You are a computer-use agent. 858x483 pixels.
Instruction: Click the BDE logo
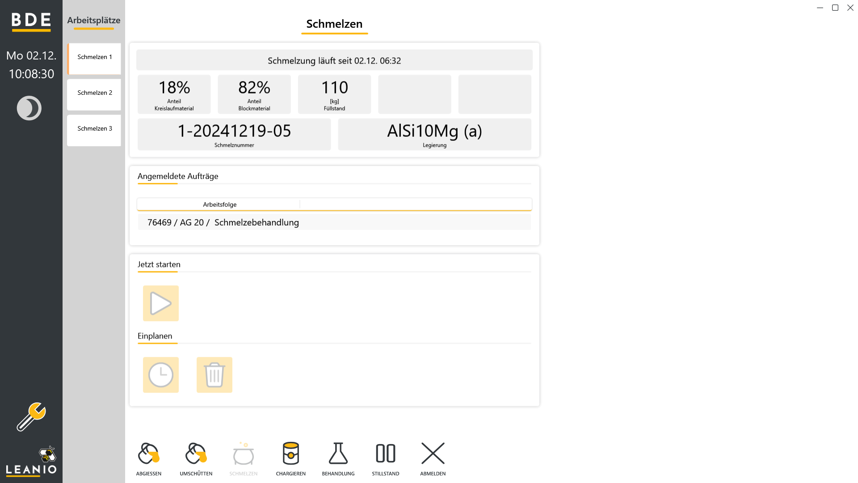(x=31, y=21)
